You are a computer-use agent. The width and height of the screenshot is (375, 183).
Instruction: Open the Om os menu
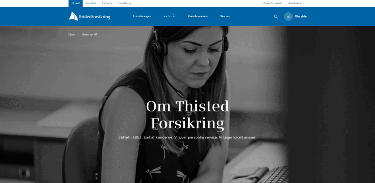pyautogui.click(x=224, y=16)
